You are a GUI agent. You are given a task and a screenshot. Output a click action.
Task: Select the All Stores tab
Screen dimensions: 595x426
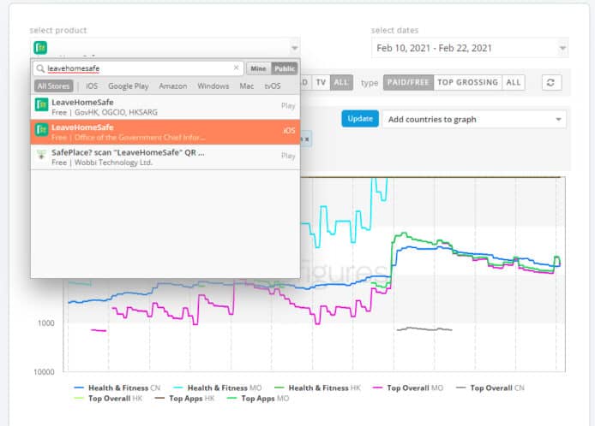tap(53, 86)
